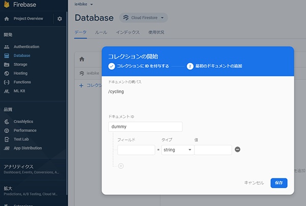The image size is (306, 206).
Task: Click the Firestore root home icon
Action: pos(82,59)
